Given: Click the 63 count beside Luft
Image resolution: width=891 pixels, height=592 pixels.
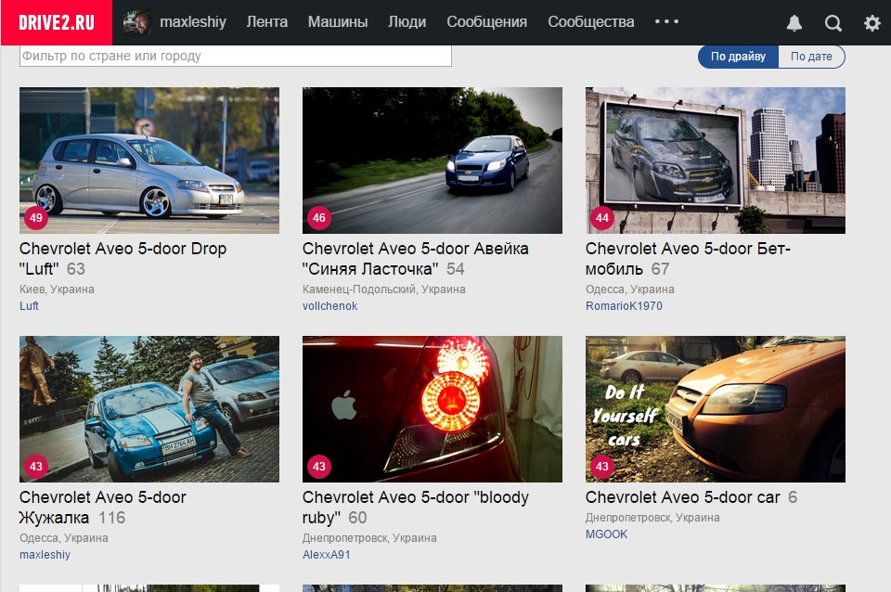Looking at the screenshot, I should 75,269.
